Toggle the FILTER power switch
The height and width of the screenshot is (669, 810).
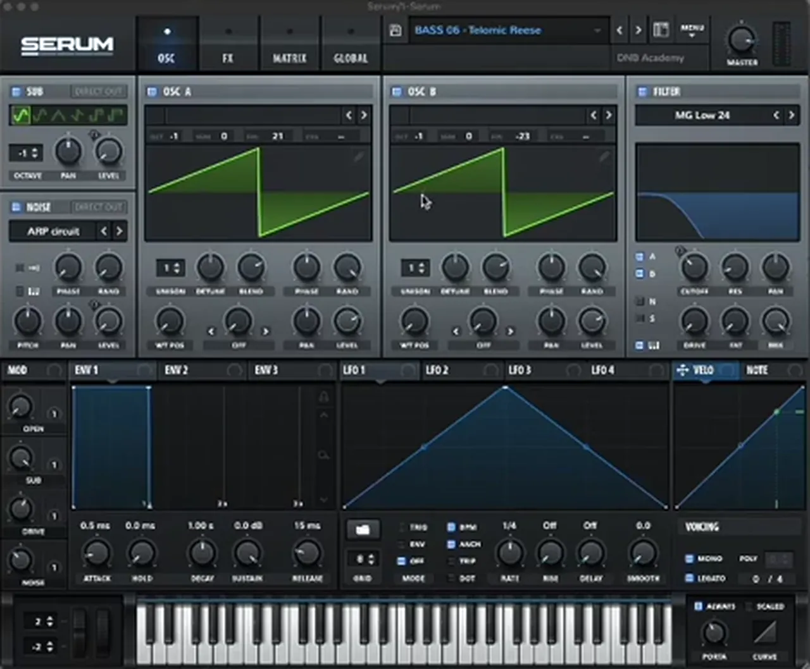click(642, 92)
